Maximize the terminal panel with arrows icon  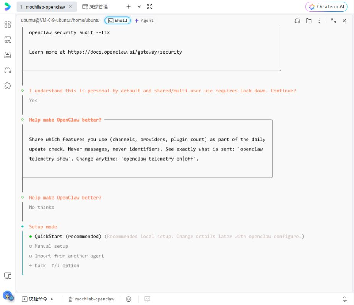[333, 21]
